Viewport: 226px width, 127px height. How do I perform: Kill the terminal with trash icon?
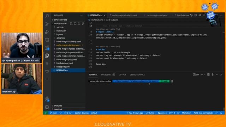(x=213, y=74)
